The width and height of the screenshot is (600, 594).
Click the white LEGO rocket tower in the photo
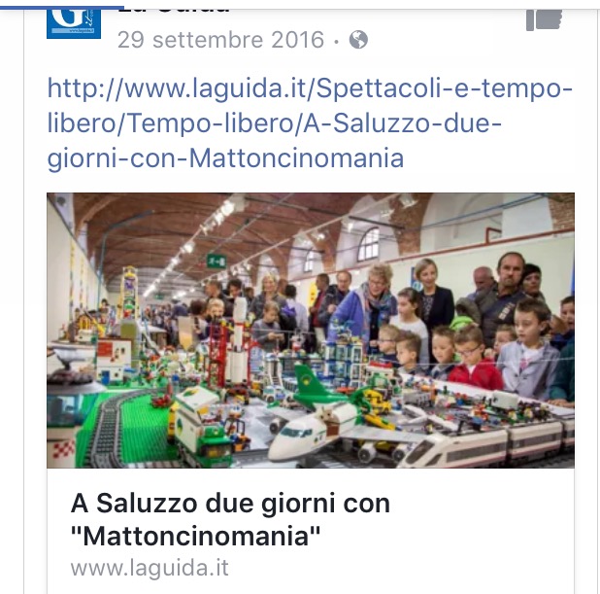pos(240,339)
